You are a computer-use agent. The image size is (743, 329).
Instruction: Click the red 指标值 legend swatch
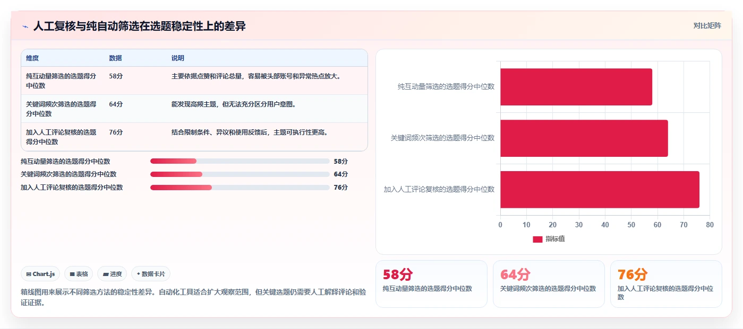pyautogui.click(x=537, y=239)
